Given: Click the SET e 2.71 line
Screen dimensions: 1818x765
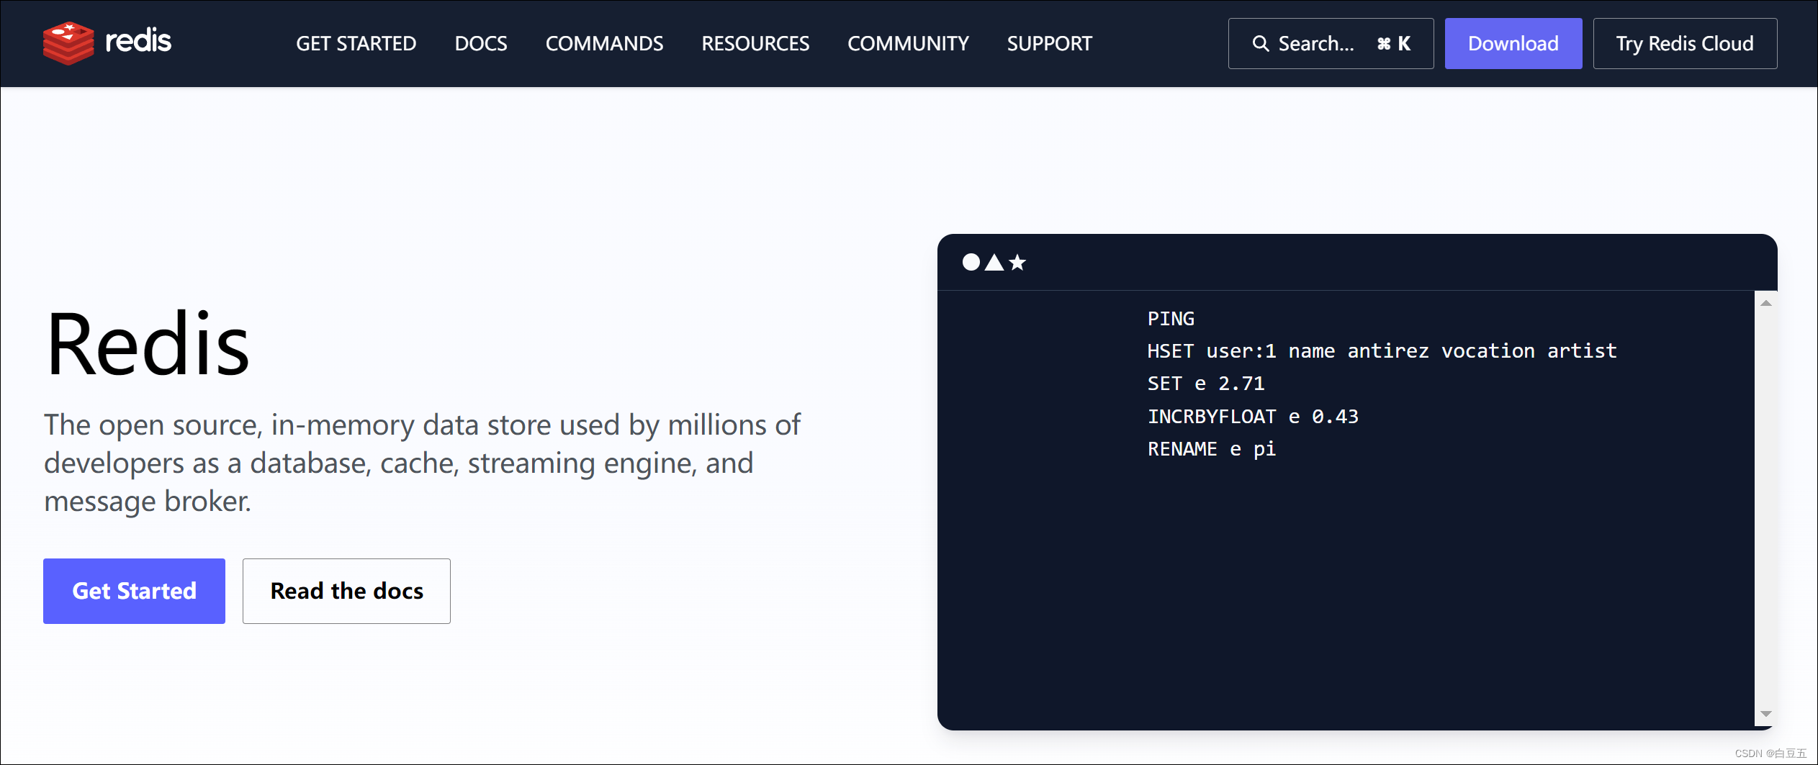Looking at the screenshot, I should (x=1206, y=384).
